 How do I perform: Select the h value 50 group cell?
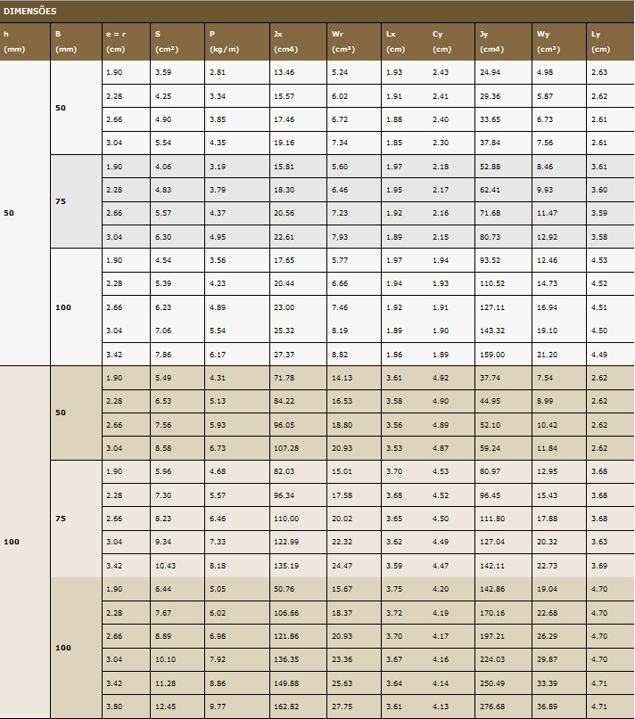(x=25, y=213)
